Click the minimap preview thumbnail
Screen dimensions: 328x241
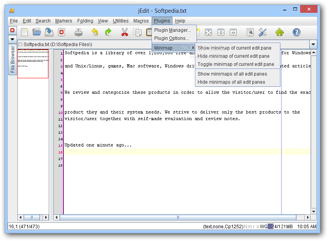33,64
